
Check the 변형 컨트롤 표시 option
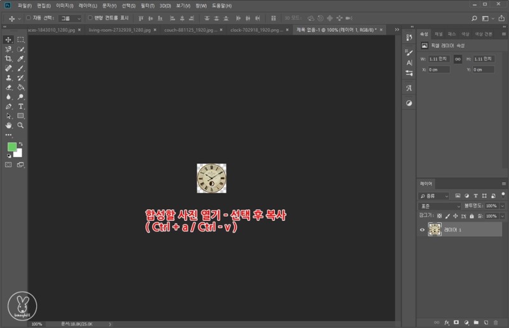click(90, 18)
